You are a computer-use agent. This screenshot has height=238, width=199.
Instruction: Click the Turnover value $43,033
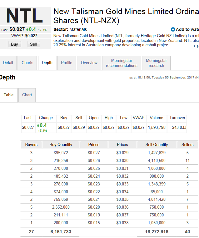click(179, 127)
